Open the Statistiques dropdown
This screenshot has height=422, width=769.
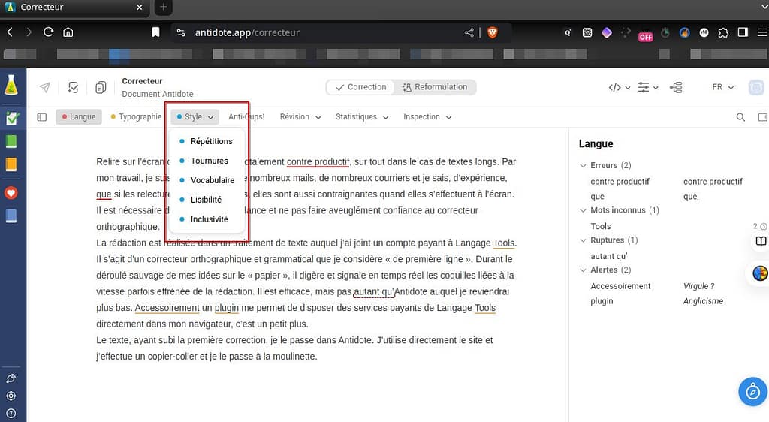pyautogui.click(x=362, y=117)
